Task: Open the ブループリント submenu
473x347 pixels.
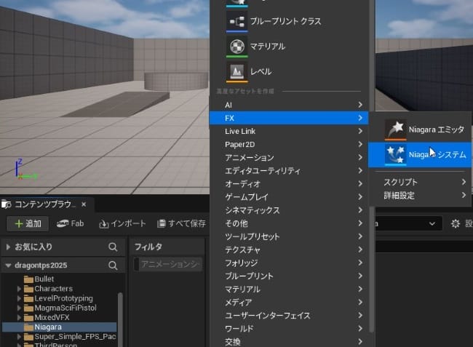Action: tap(289, 276)
